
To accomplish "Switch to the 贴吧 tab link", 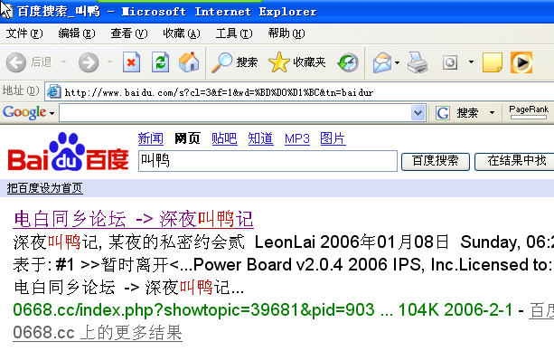I will pos(224,138).
